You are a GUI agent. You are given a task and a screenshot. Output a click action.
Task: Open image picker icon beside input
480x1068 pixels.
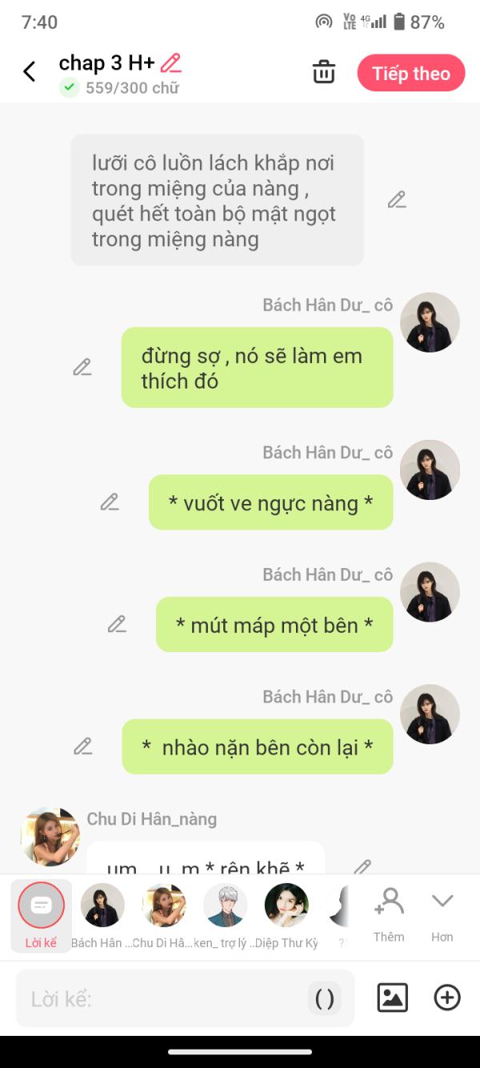[x=393, y=997]
